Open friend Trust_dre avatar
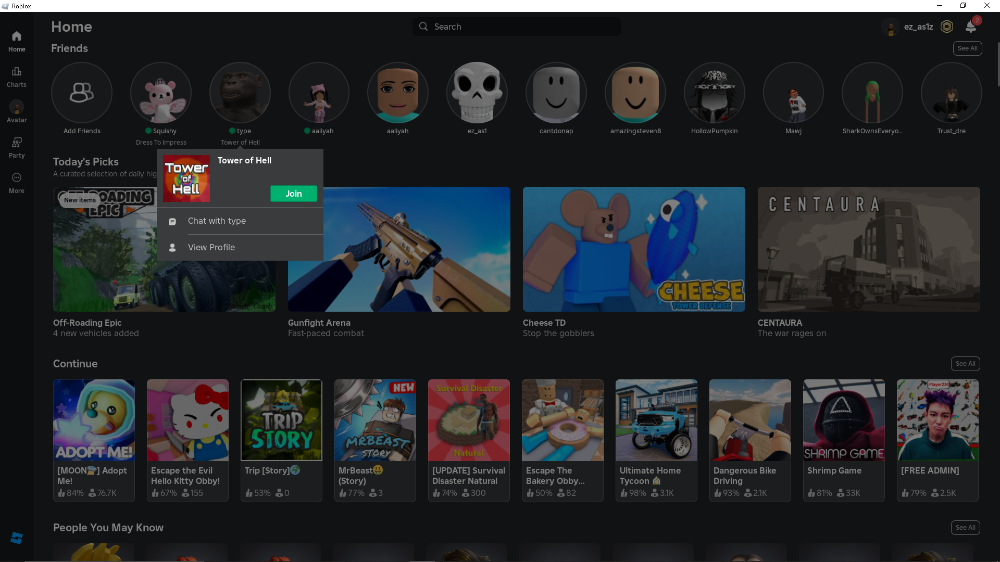The height and width of the screenshot is (562, 1000). click(952, 93)
